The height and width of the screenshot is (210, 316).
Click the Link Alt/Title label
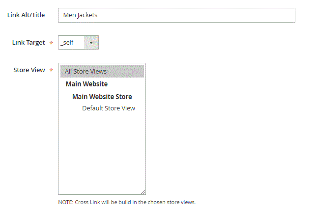pyautogui.click(x=26, y=15)
